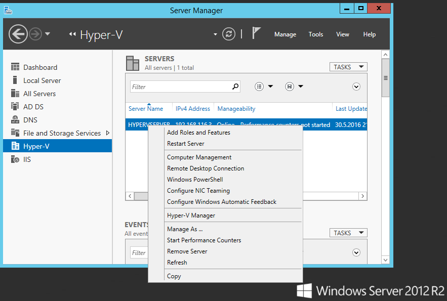This screenshot has width=447, height=301.
Task: Click the Dashboard icon in sidebar
Action: click(15, 67)
